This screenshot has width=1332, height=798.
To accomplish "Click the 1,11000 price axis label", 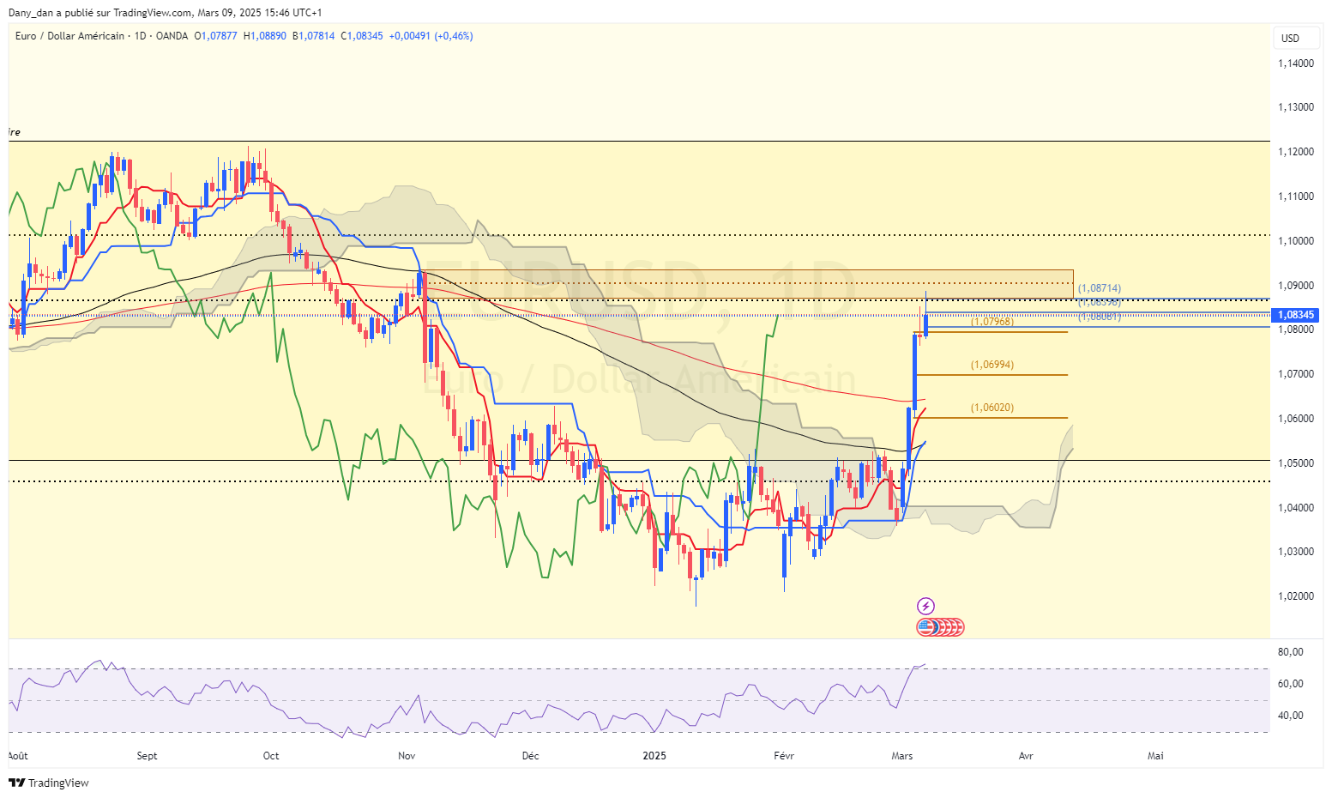I will pyautogui.click(x=1295, y=196).
